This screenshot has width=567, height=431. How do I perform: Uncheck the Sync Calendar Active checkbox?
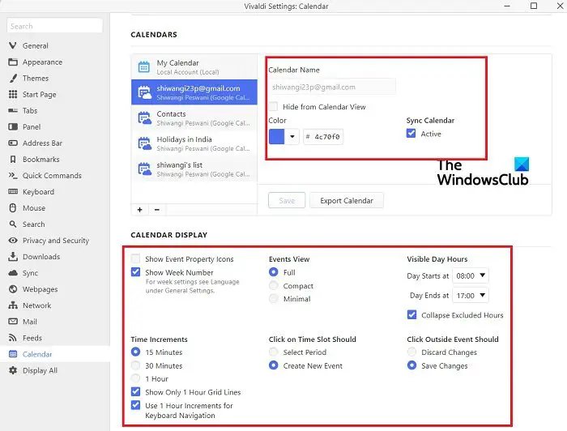click(x=411, y=134)
